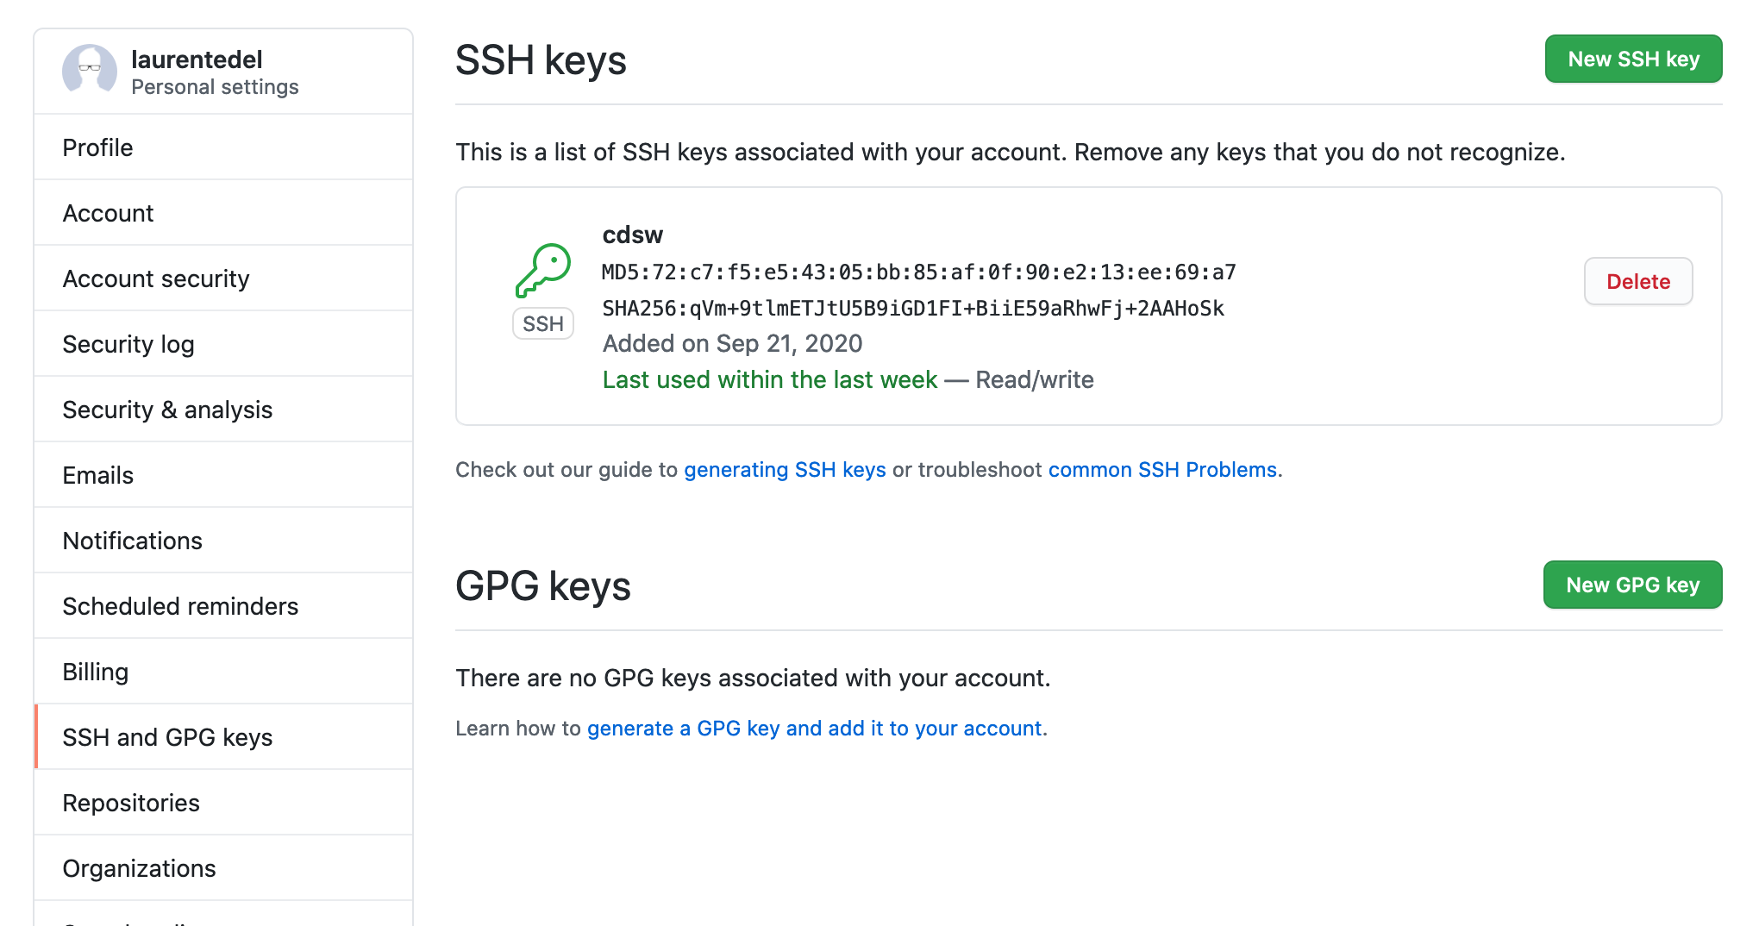Delete the cdsw SSH key

pyautogui.click(x=1637, y=281)
